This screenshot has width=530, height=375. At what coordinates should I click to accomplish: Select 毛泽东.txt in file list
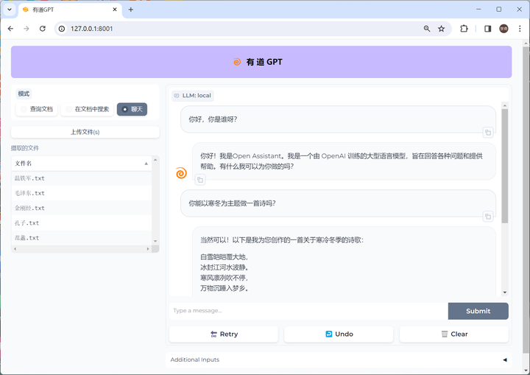coord(82,193)
